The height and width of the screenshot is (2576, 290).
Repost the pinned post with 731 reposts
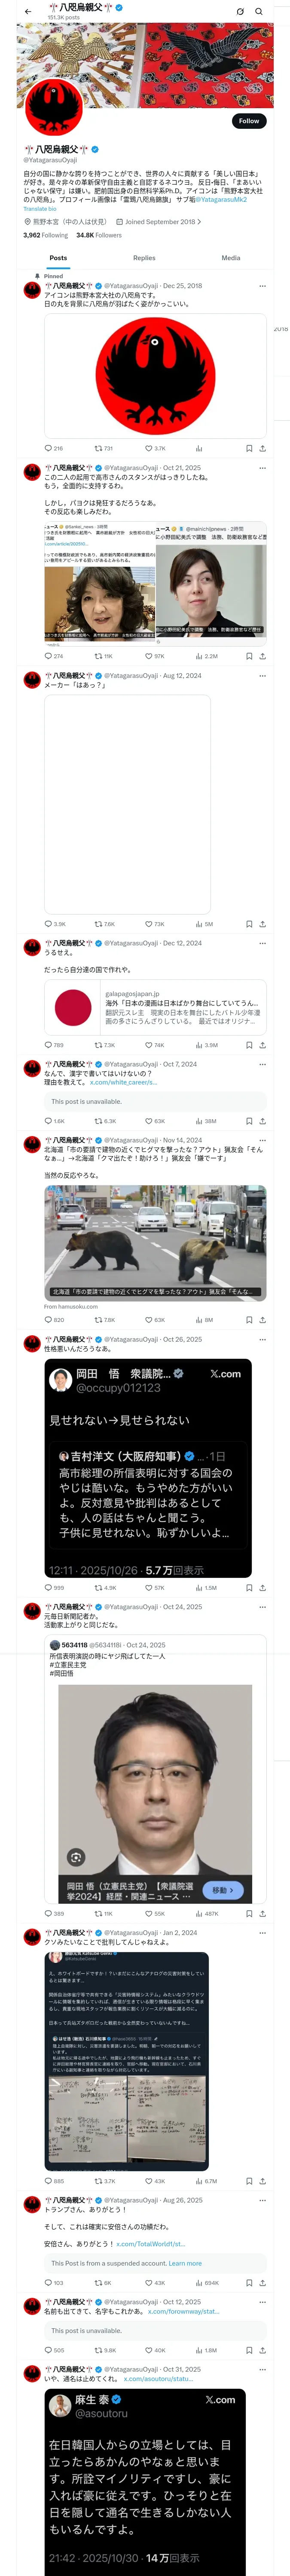104,448
